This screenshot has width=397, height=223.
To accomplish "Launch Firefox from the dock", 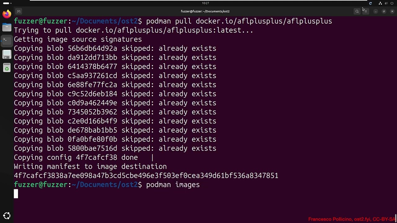I will [7, 14].
